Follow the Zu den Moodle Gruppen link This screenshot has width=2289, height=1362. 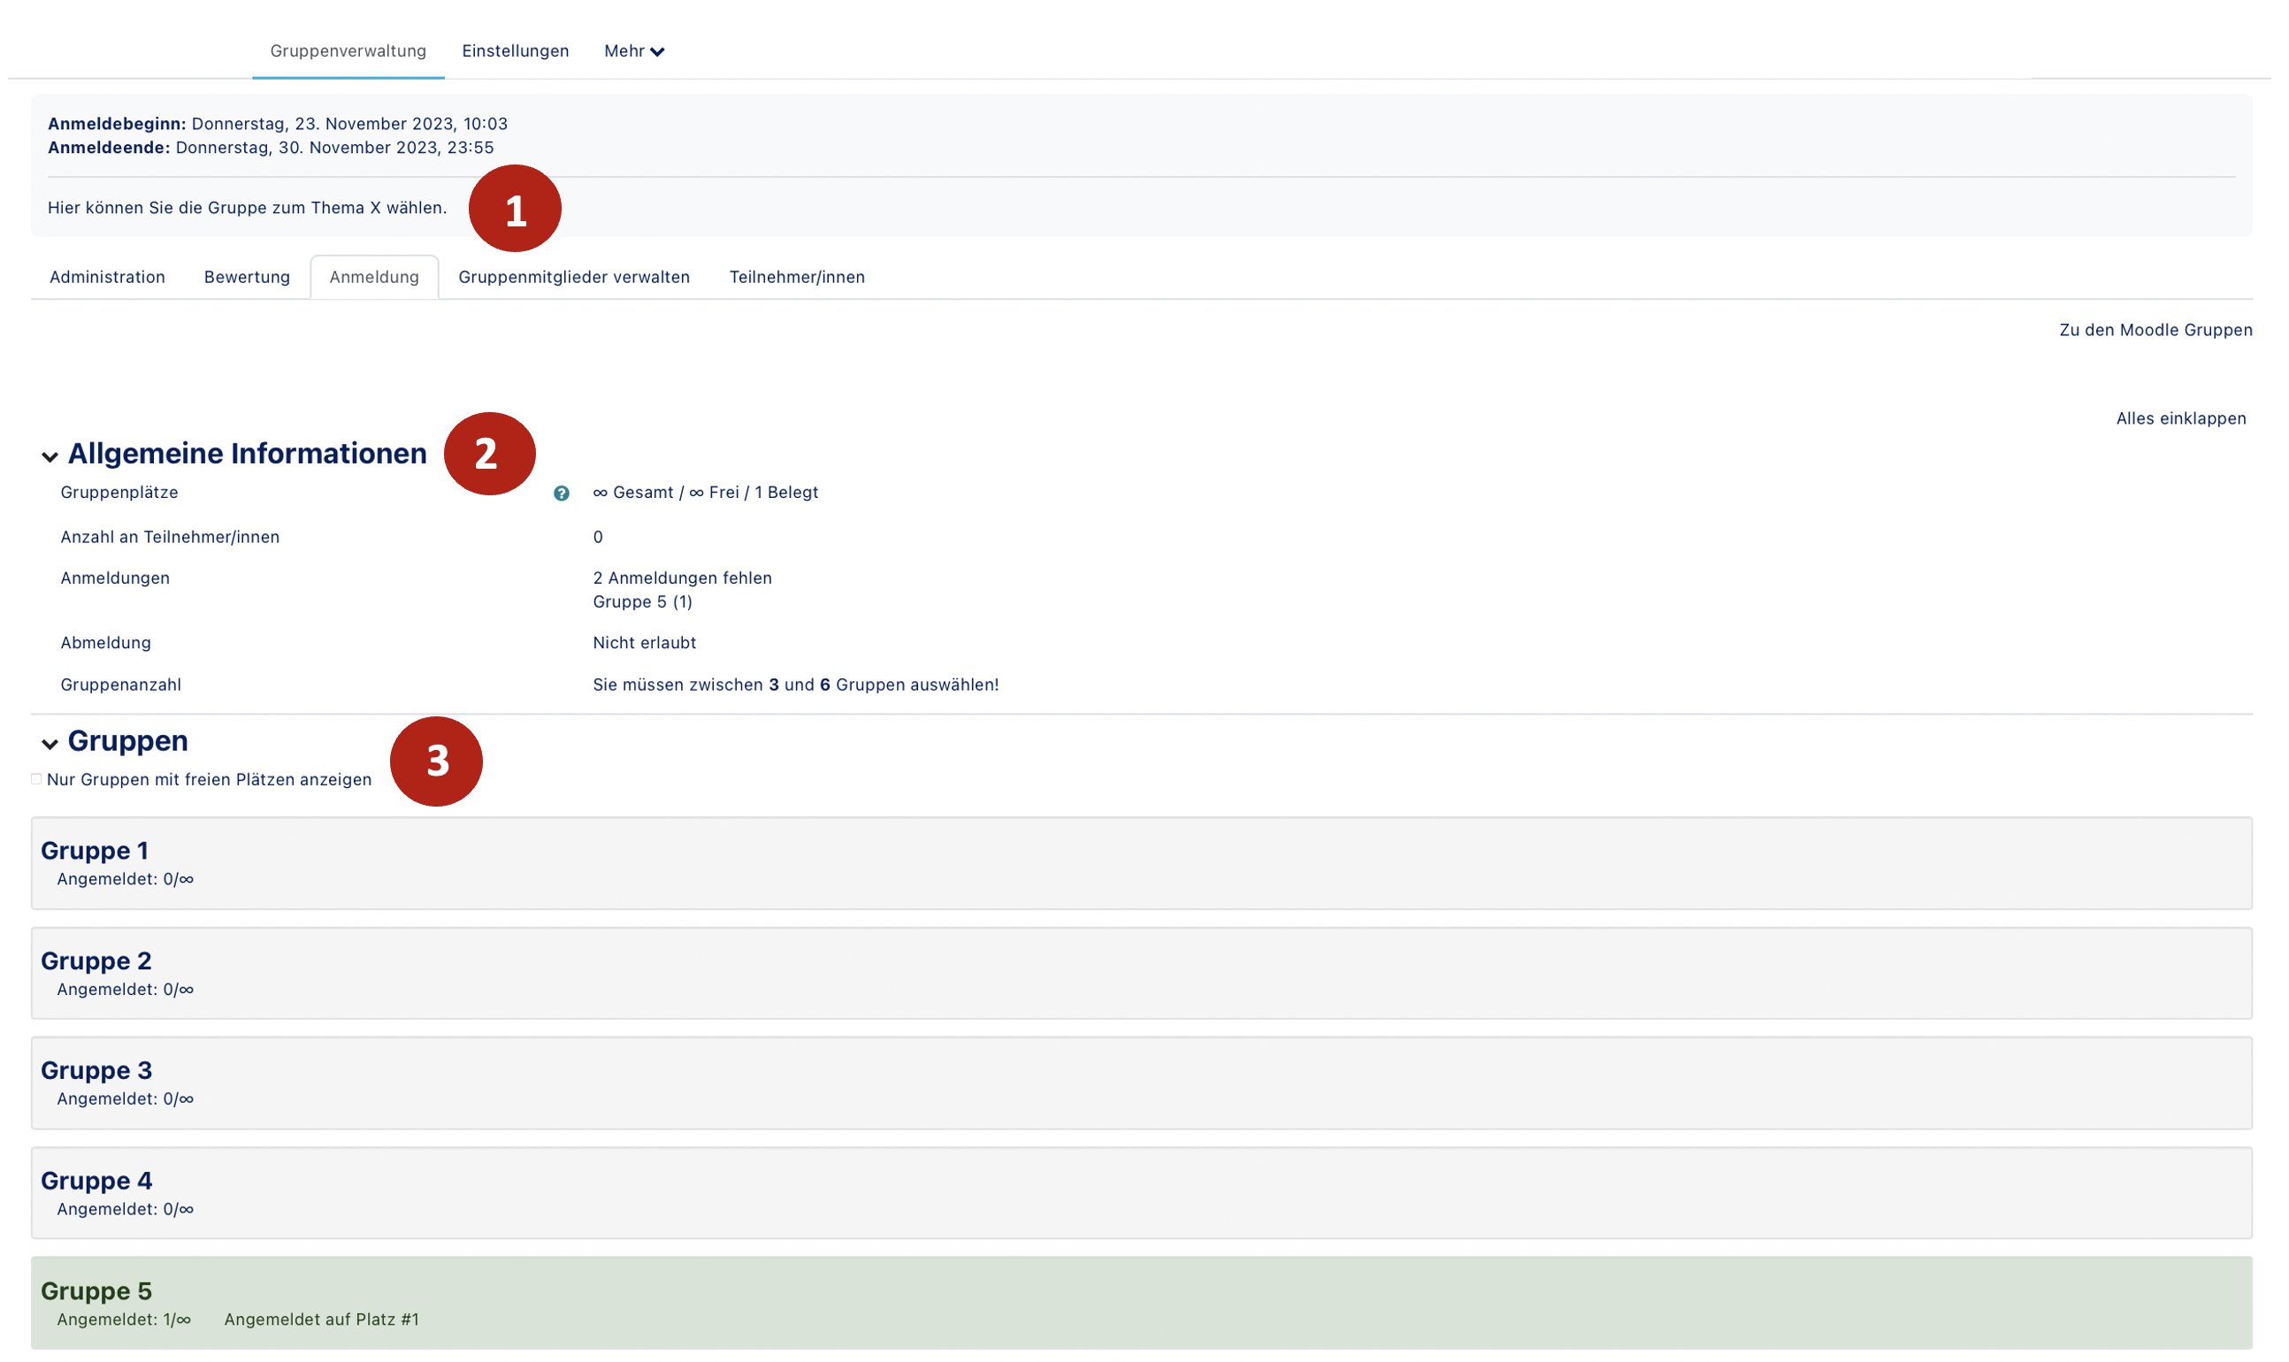tap(2155, 331)
